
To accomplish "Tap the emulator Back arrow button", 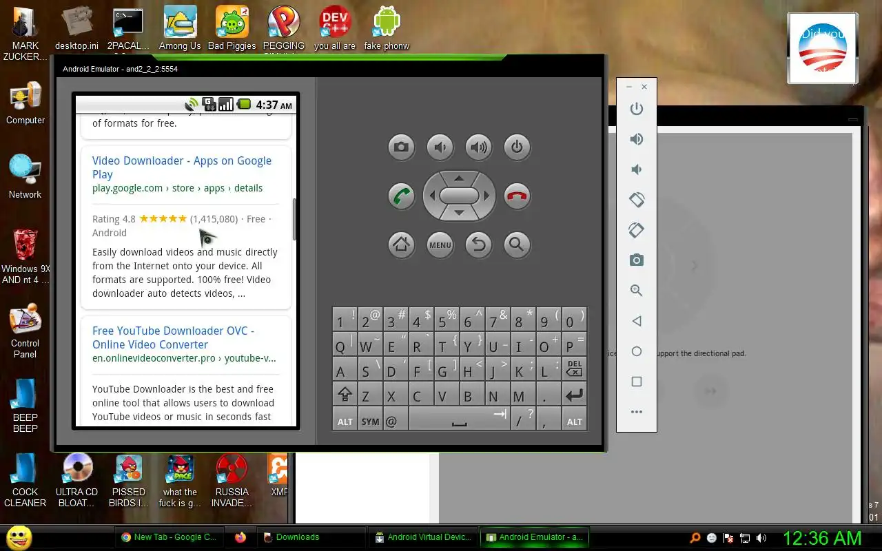I will [478, 244].
